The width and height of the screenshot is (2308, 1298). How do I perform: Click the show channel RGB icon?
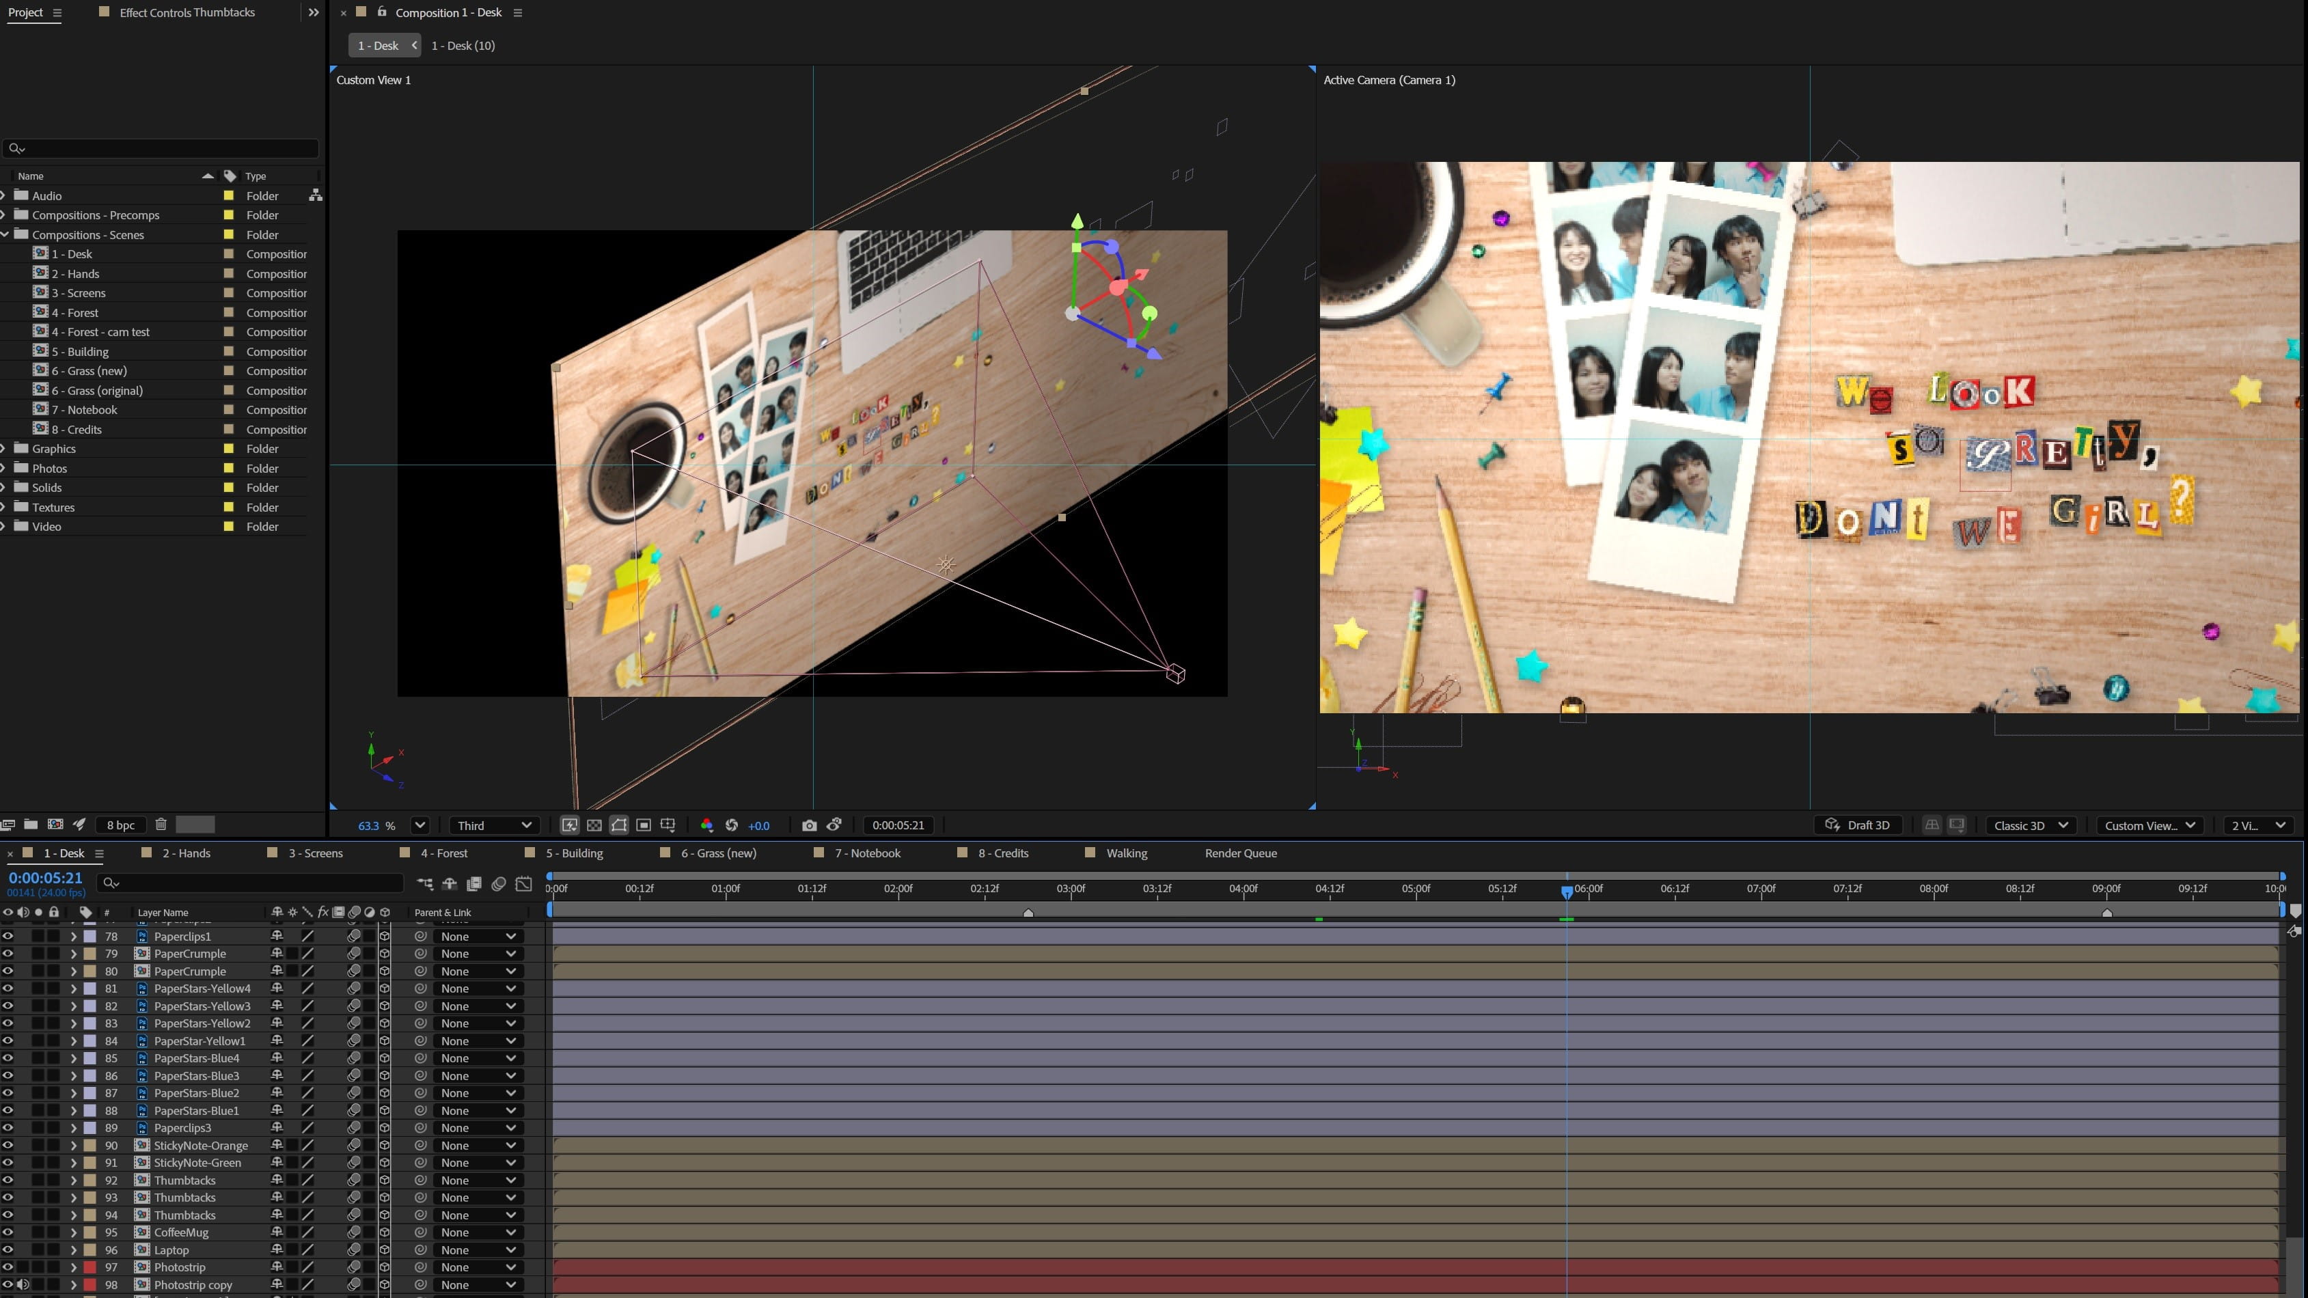point(707,825)
